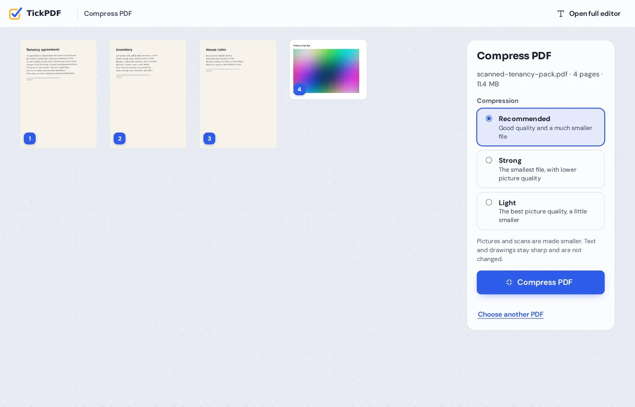Click the scanned-tenancy-pack.pdf file info text
Image resolution: width=635 pixels, height=407 pixels.
click(x=540, y=79)
